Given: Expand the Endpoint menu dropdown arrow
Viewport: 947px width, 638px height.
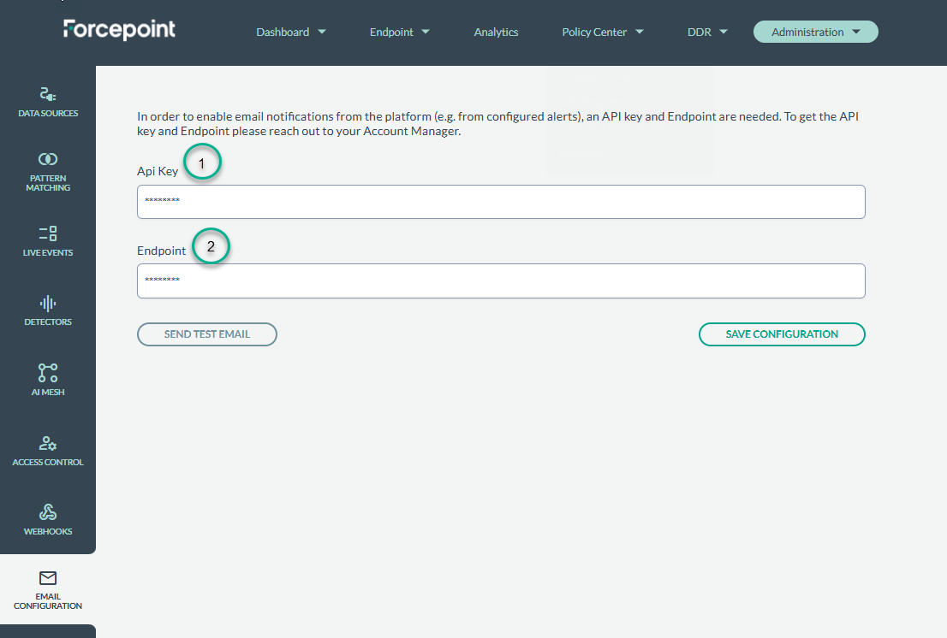Looking at the screenshot, I should 426,32.
